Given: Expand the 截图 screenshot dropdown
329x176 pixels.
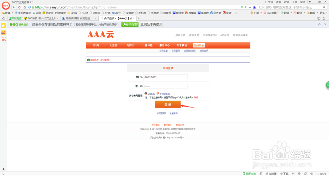Looking at the screenshot, I should click(317, 13).
